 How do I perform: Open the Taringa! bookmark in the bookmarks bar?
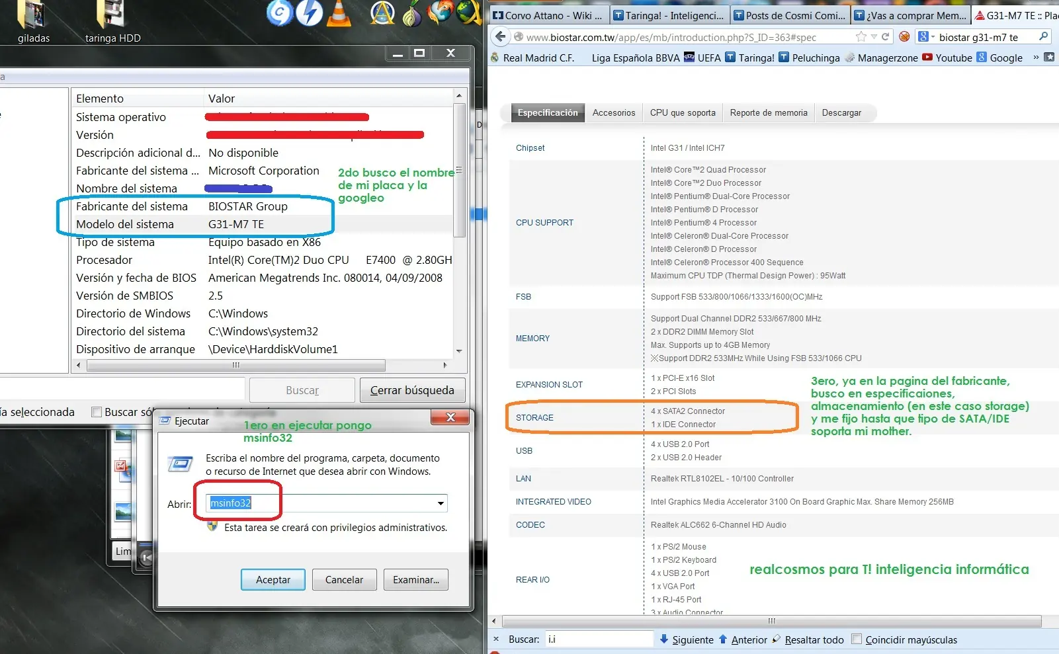(750, 58)
